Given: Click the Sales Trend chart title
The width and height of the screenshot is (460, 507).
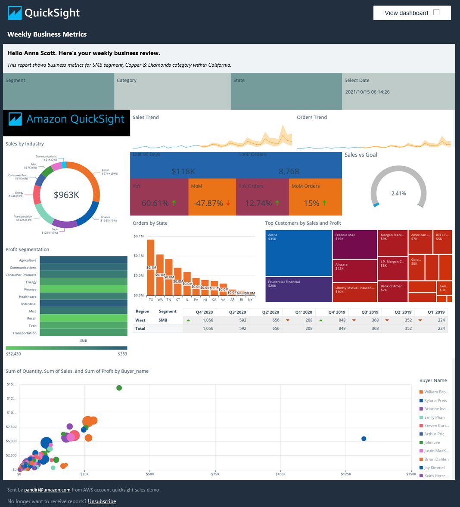Looking at the screenshot, I should point(146,117).
